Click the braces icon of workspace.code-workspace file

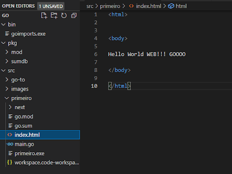[x=10, y=163]
